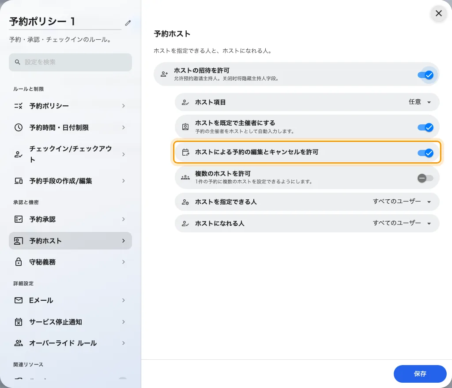This screenshot has height=388, width=452.
Task: Click the person-check icon for チェックイン/チェックアウト
Action: pyautogui.click(x=19, y=154)
